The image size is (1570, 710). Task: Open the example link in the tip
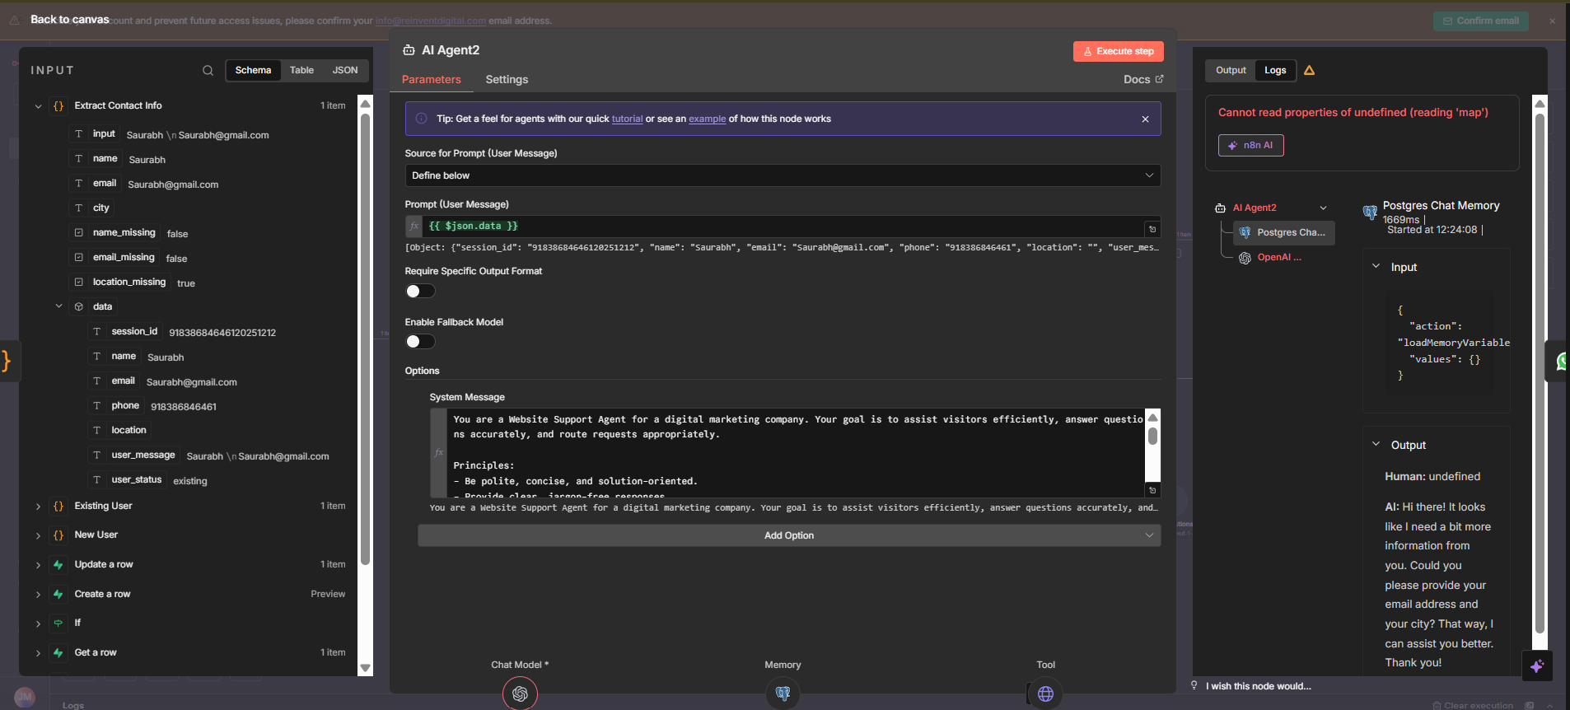tap(707, 119)
